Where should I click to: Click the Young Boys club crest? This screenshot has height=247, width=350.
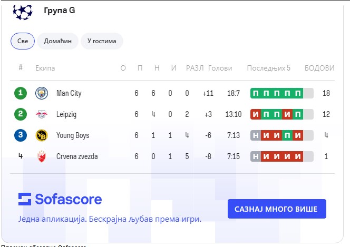(x=41, y=135)
